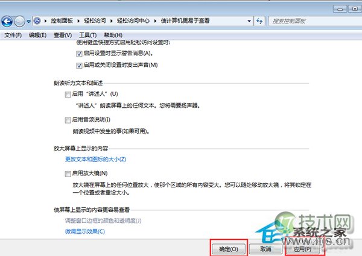This screenshot has height=256, width=362.
Task: Open the 工具(T) menu
Action: (x=87, y=36)
